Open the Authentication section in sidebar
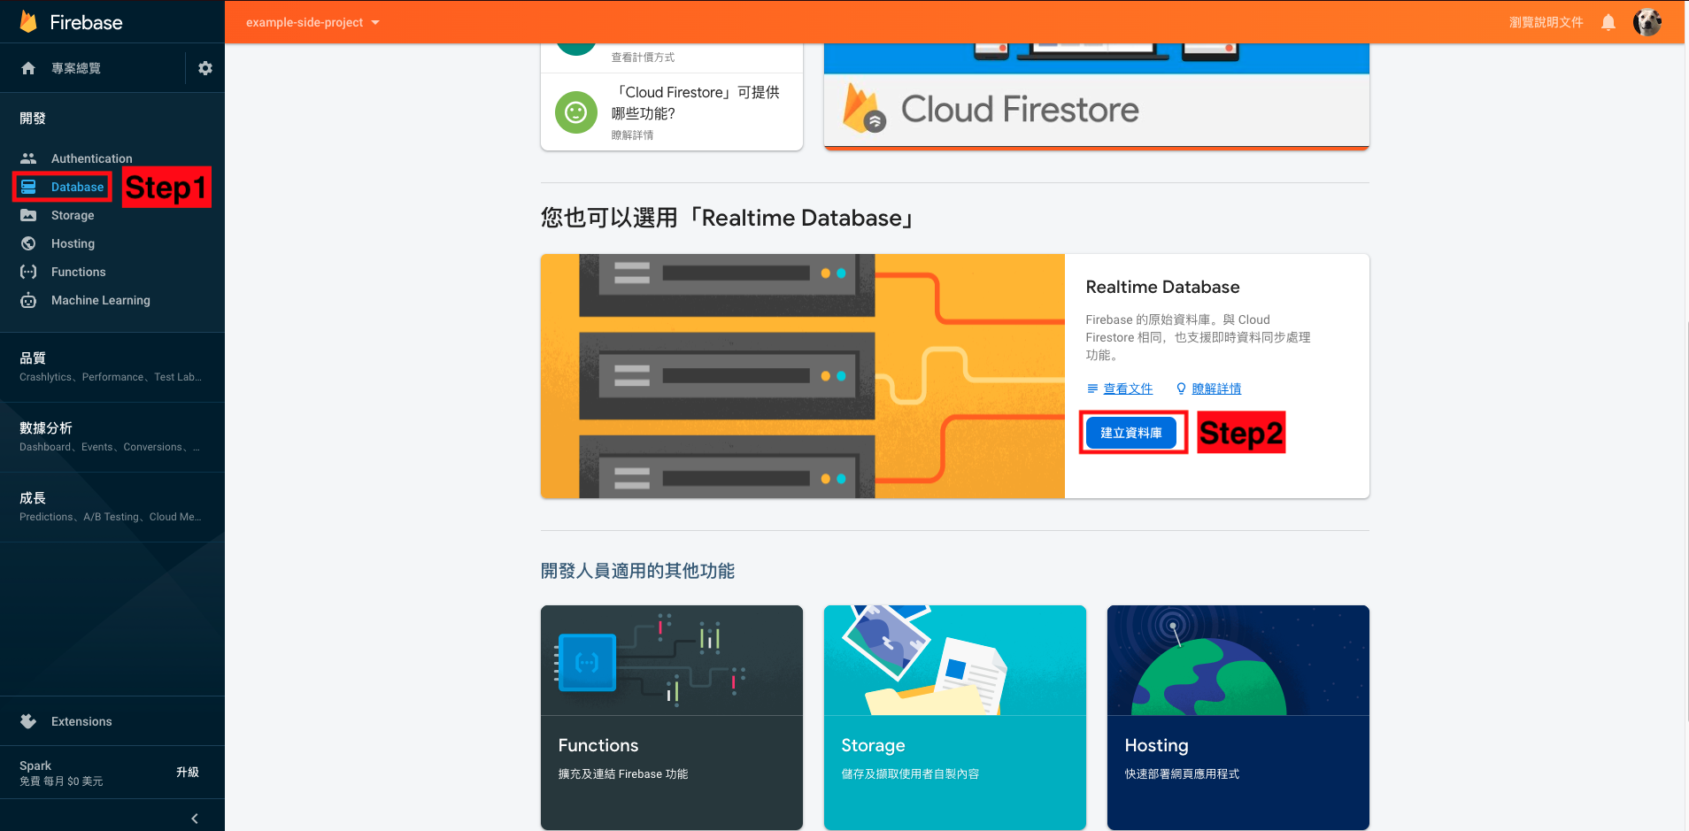 pyautogui.click(x=91, y=158)
